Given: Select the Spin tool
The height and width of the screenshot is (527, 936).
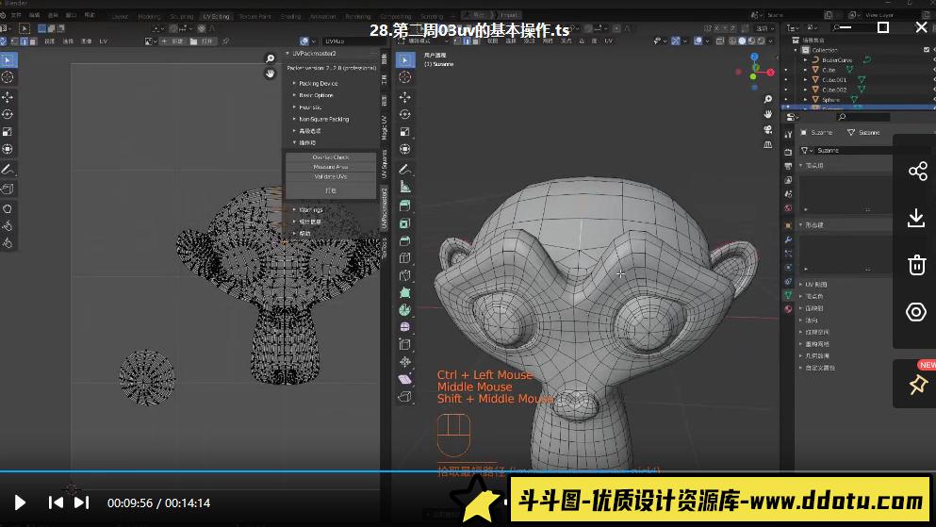Looking at the screenshot, I should [404, 310].
